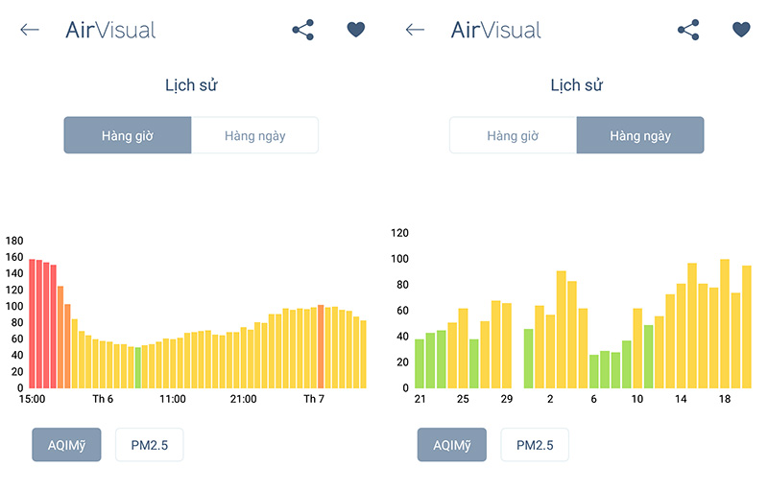Switch to Hàng ngày tab on left screen

[254, 135]
